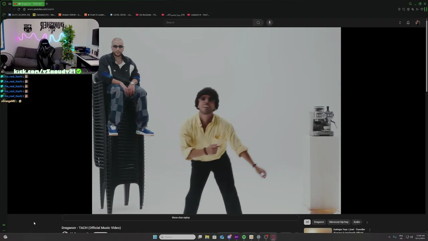Select the Draganov filter chip
Screen dimensions: 428x241
point(319,222)
